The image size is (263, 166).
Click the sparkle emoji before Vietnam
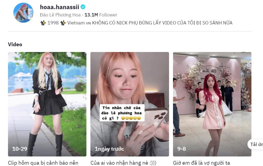point(63,23)
